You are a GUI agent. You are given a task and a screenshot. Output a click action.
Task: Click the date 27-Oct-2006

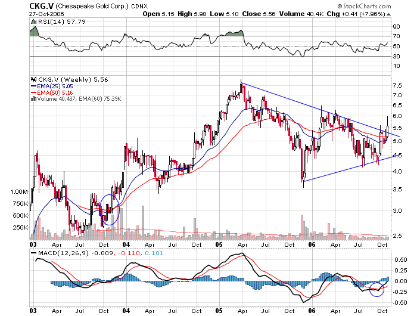click(x=46, y=14)
